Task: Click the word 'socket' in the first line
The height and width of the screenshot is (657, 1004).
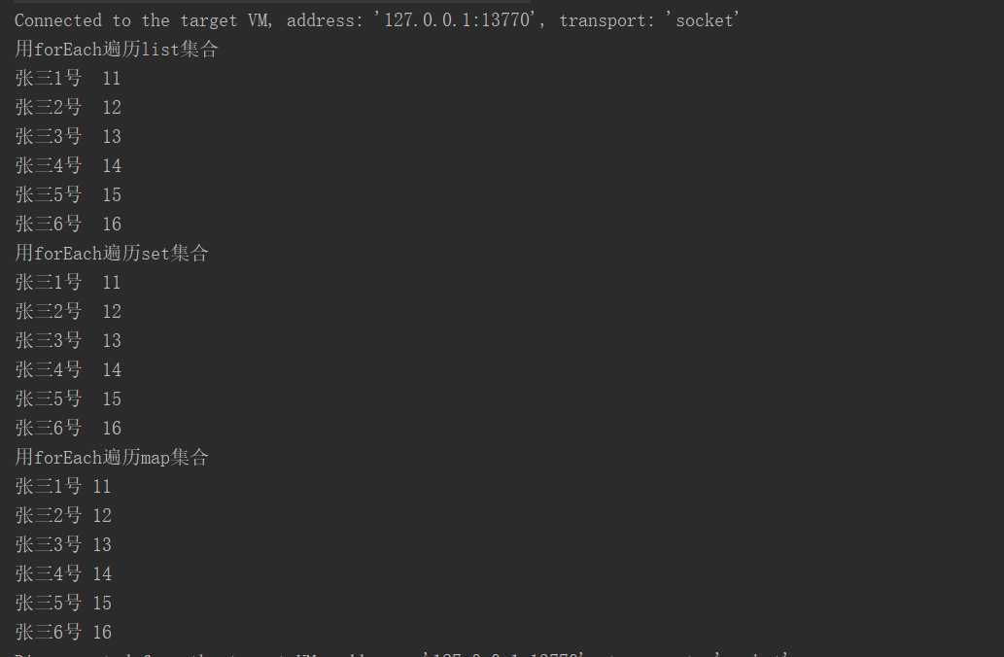Action: click(704, 21)
